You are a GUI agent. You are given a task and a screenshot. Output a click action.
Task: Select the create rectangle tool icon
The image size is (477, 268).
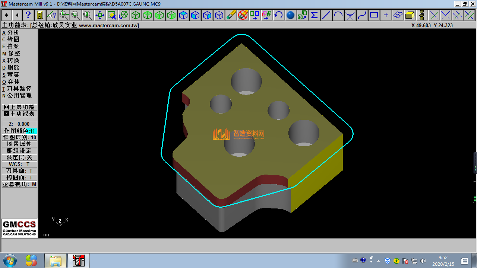coord(374,15)
